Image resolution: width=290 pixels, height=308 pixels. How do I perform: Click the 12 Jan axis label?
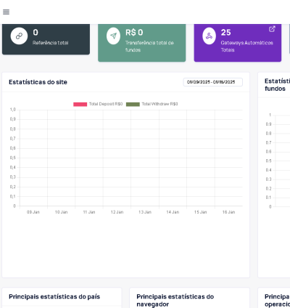coord(117,212)
